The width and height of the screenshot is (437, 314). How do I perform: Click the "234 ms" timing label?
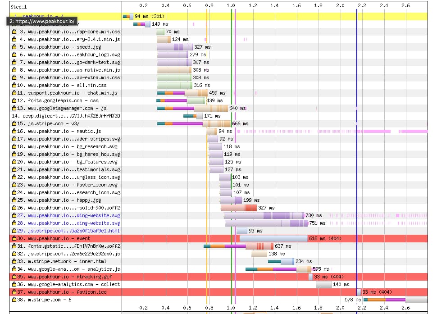304,261
